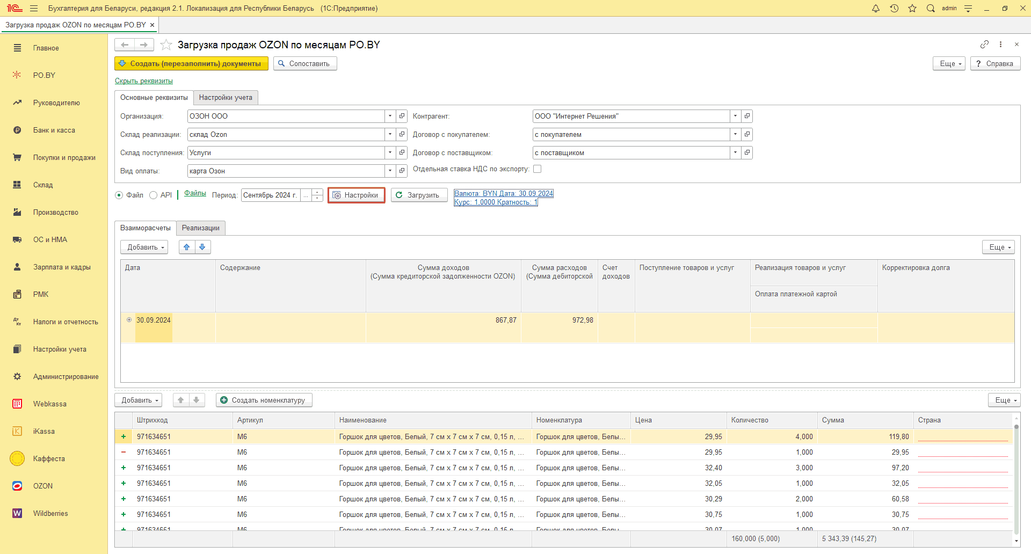Select the API radio button
This screenshot has width=1031, height=554.
(153, 195)
